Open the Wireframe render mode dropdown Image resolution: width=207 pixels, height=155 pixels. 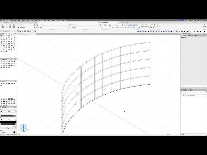86,25
